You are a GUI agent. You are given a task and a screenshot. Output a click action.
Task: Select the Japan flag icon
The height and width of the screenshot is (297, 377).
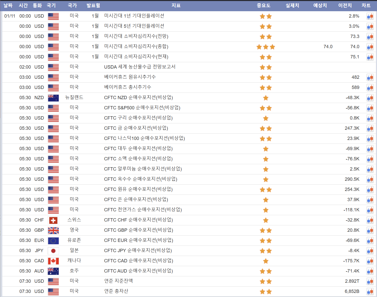point(53,251)
